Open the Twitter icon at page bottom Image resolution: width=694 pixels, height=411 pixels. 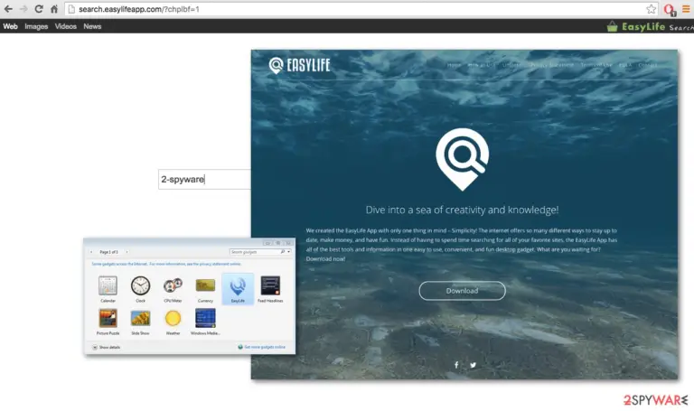(474, 365)
